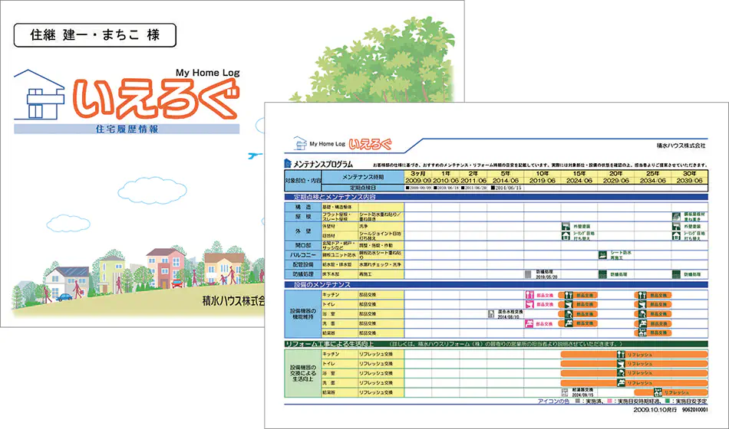Screen dimensions: 729x429
Task: Click the 混合水栓交換 2014/08/10 bath icon
Action: tap(491, 314)
